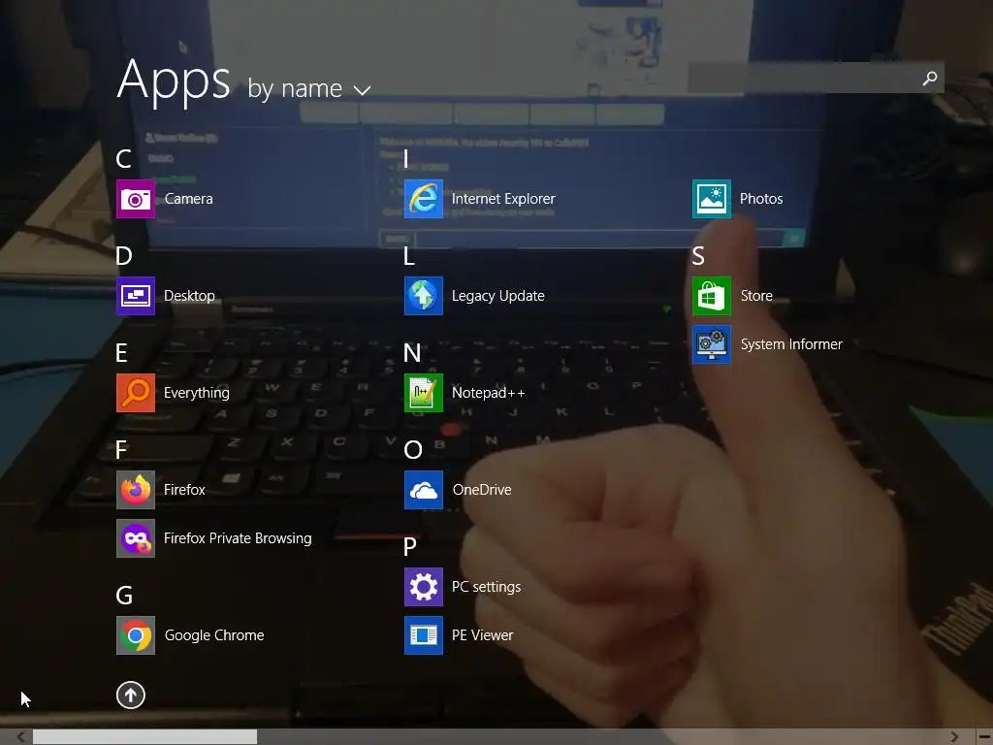Launch the Firefox icon
Viewport: 993px width, 745px height.
136,490
